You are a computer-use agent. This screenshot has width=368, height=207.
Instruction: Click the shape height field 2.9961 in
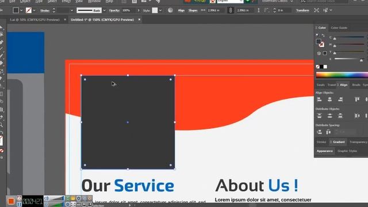(x=245, y=10)
